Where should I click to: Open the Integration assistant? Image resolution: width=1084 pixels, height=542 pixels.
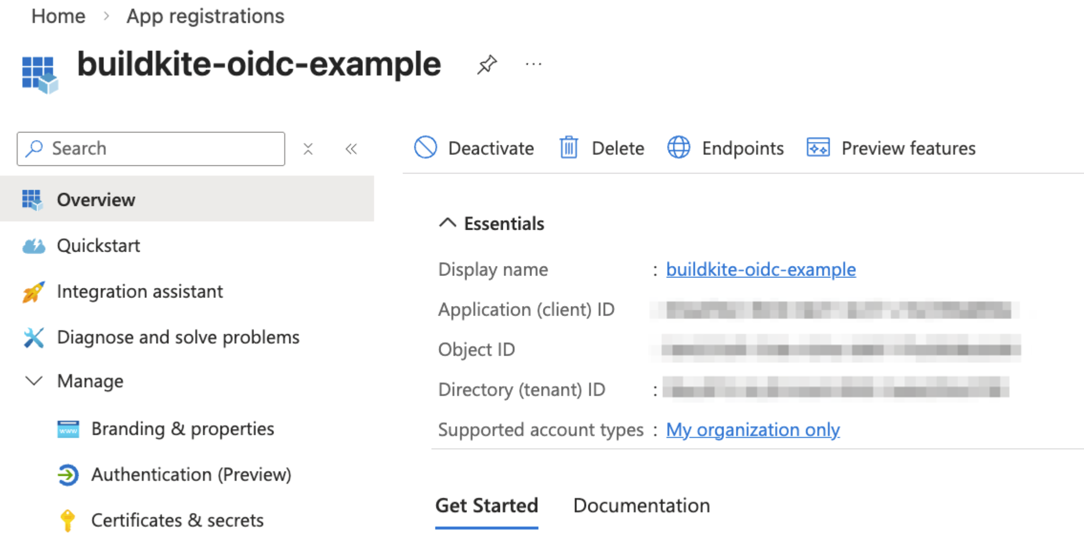point(139,291)
